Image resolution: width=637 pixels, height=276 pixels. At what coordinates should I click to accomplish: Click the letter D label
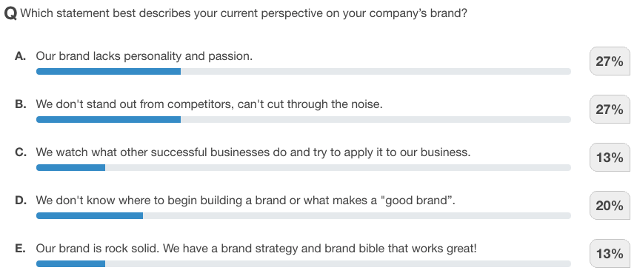[20, 201]
